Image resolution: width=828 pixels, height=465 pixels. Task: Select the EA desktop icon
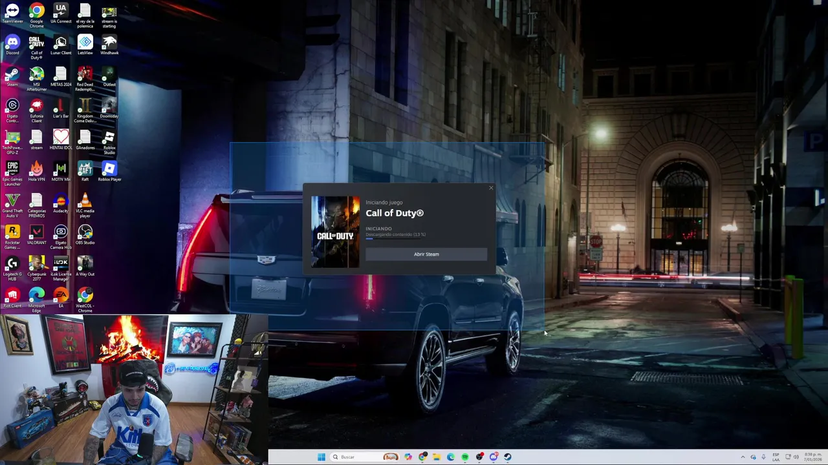tap(61, 298)
